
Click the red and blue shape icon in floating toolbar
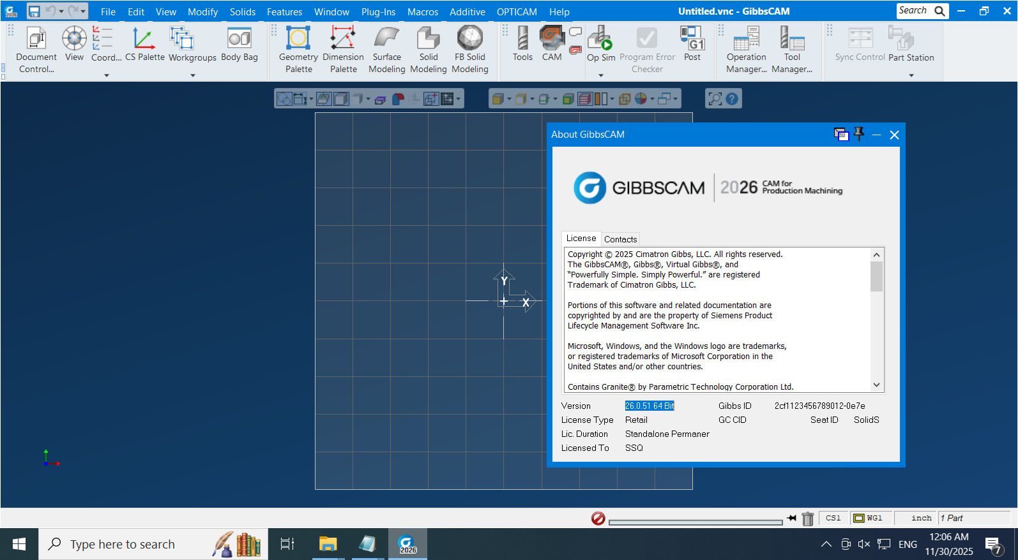point(398,99)
